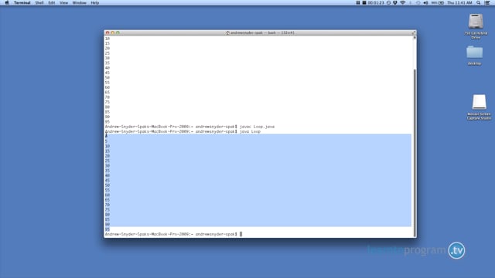495x278 pixels.
Task: Open the Terminal application menu
Action: click(x=22, y=2)
